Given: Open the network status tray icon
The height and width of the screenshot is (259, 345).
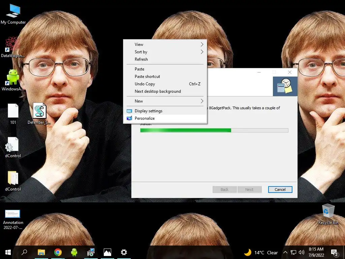Looking at the screenshot, I should click(x=293, y=253).
